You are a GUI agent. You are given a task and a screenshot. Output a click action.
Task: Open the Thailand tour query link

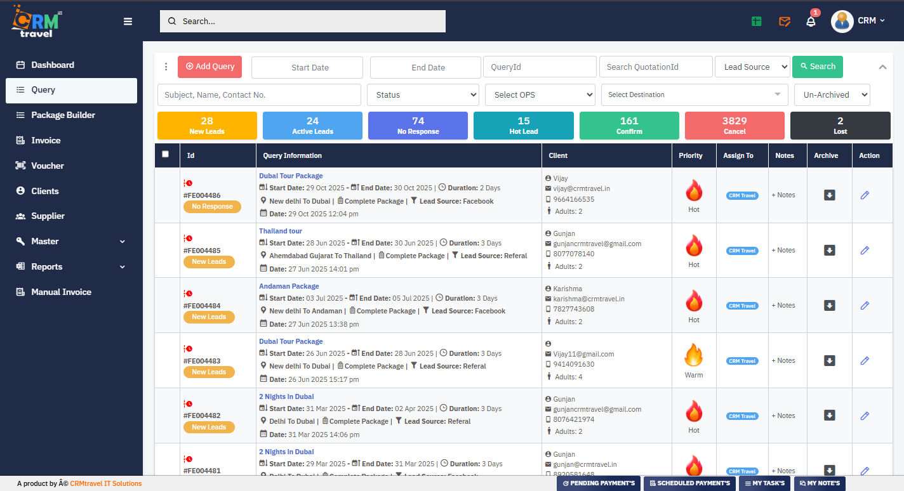click(281, 230)
